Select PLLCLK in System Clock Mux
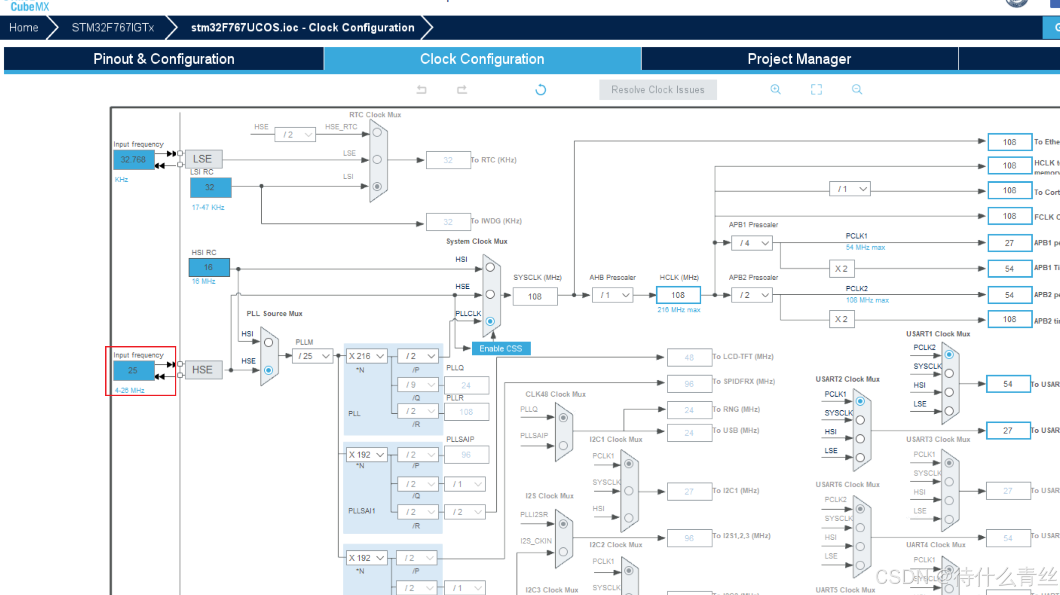This screenshot has width=1060, height=595. coord(490,321)
